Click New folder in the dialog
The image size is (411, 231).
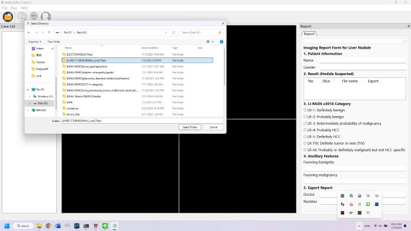pyautogui.click(x=54, y=42)
